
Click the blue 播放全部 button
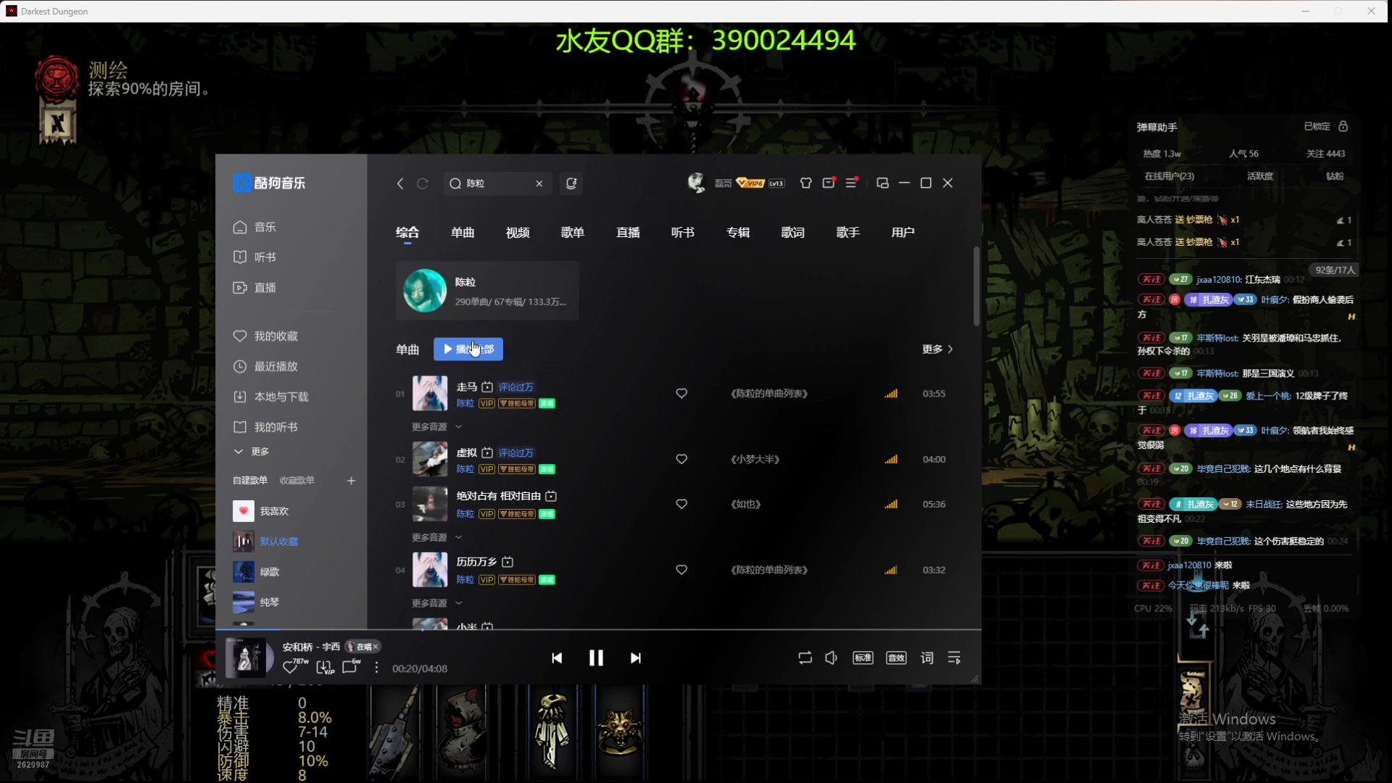tap(468, 349)
